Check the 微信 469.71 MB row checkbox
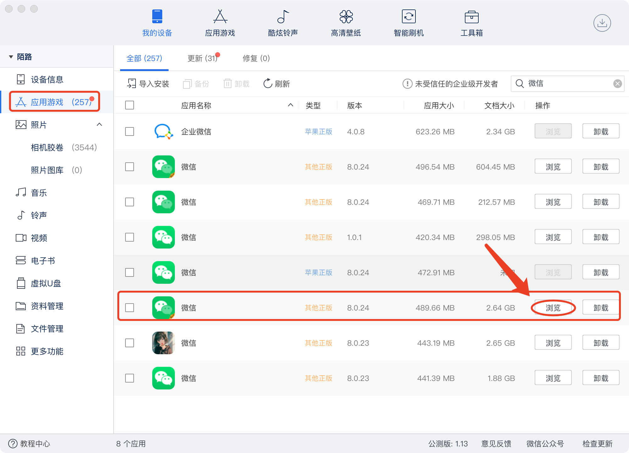 coord(130,202)
